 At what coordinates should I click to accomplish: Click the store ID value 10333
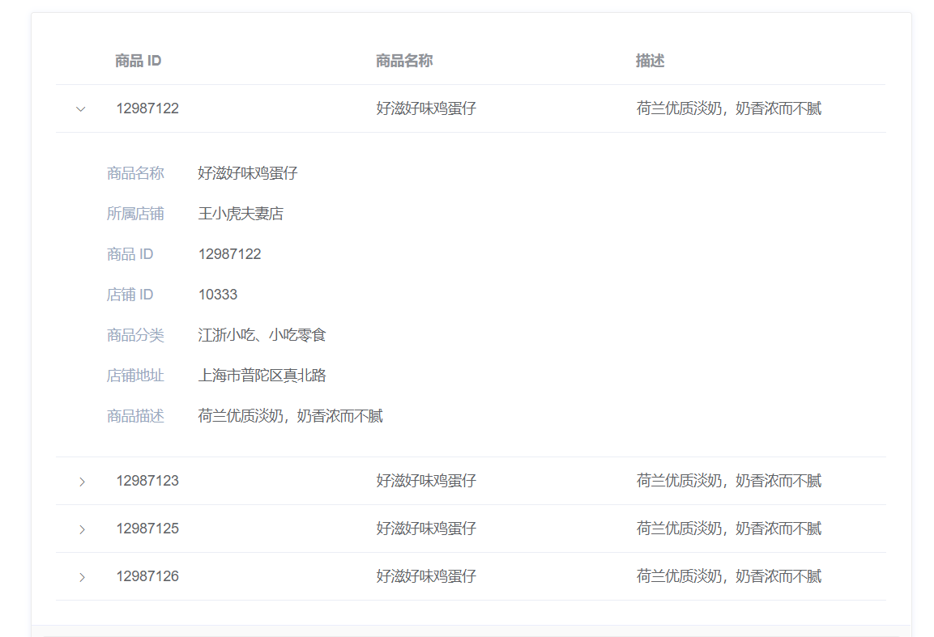pos(217,294)
